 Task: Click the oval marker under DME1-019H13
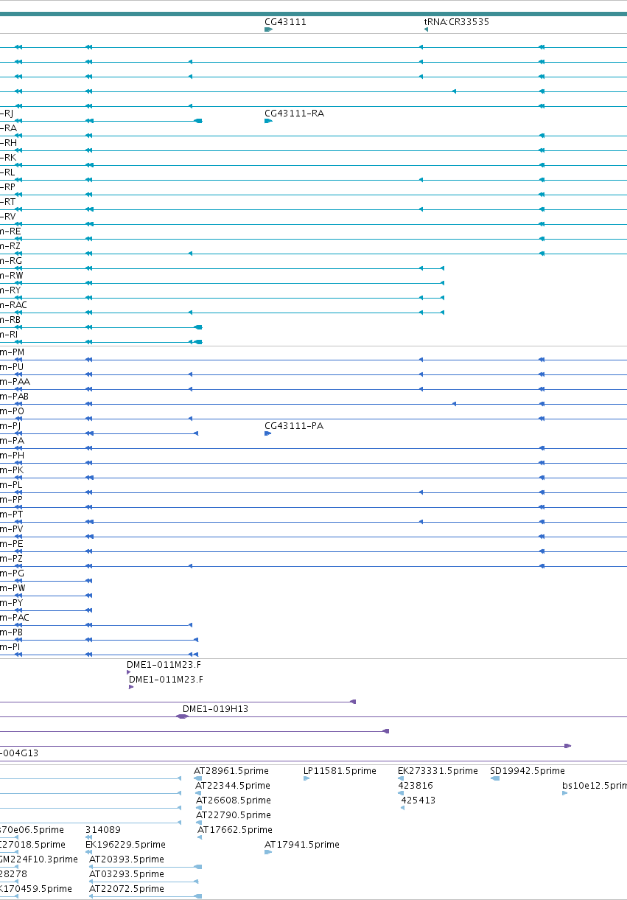183,716
